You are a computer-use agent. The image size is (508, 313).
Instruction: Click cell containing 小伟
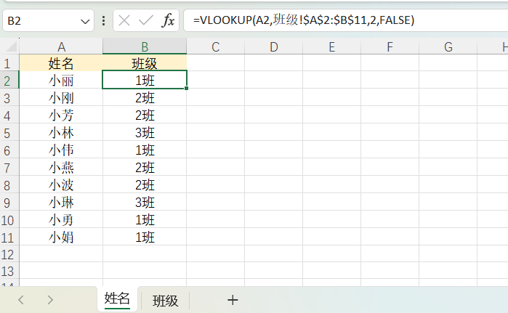pyautogui.click(x=61, y=150)
